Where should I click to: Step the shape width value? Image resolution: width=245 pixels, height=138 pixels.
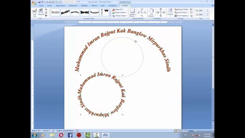[207, 15]
